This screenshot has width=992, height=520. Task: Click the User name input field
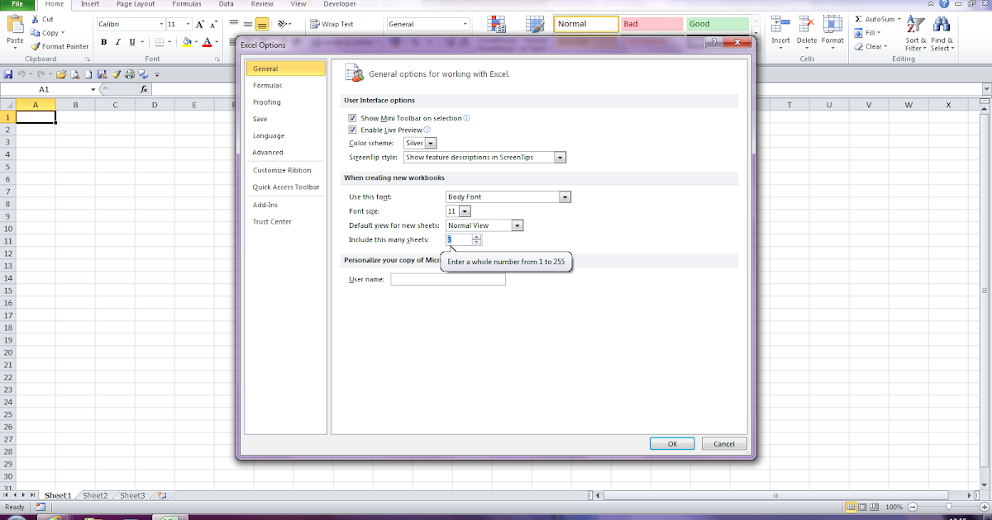[447, 279]
